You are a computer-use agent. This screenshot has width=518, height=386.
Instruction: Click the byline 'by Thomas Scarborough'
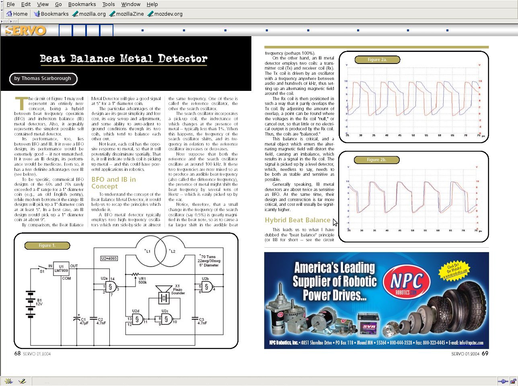click(x=43, y=78)
